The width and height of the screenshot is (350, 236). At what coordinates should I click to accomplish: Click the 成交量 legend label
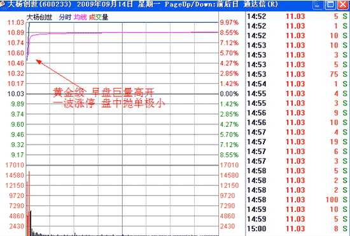(99, 17)
